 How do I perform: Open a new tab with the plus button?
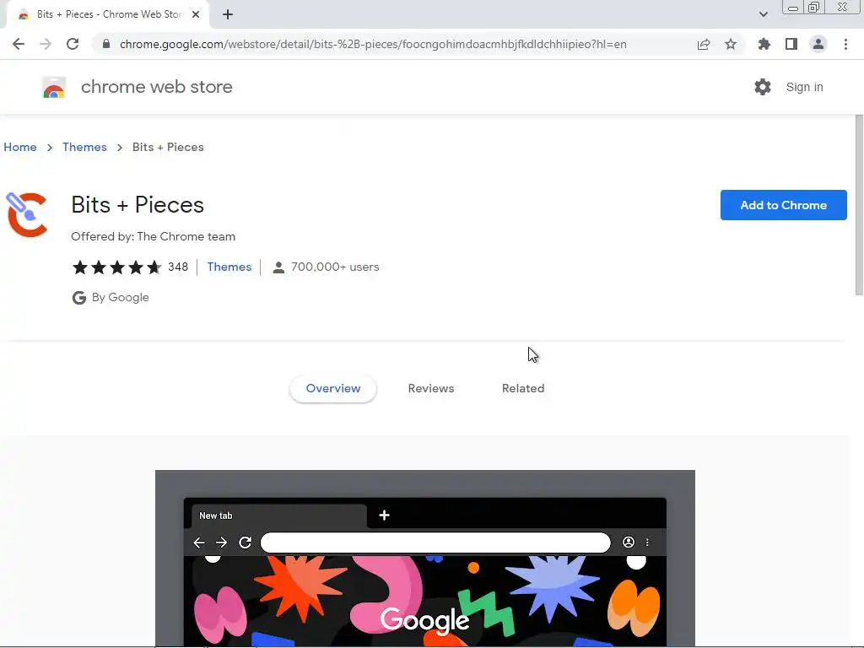[x=228, y=14]
